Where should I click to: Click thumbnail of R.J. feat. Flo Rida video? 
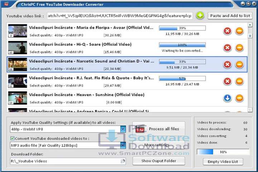point(18,81)
